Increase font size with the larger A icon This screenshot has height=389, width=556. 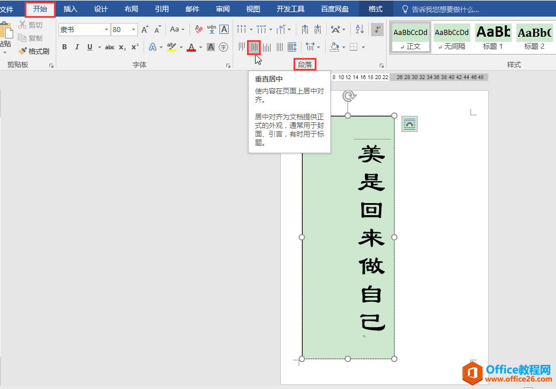(145, 29)
